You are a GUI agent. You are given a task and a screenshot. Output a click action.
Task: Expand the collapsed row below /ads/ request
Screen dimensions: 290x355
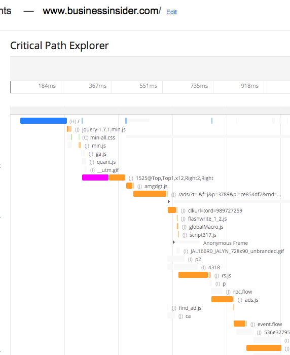169,201
